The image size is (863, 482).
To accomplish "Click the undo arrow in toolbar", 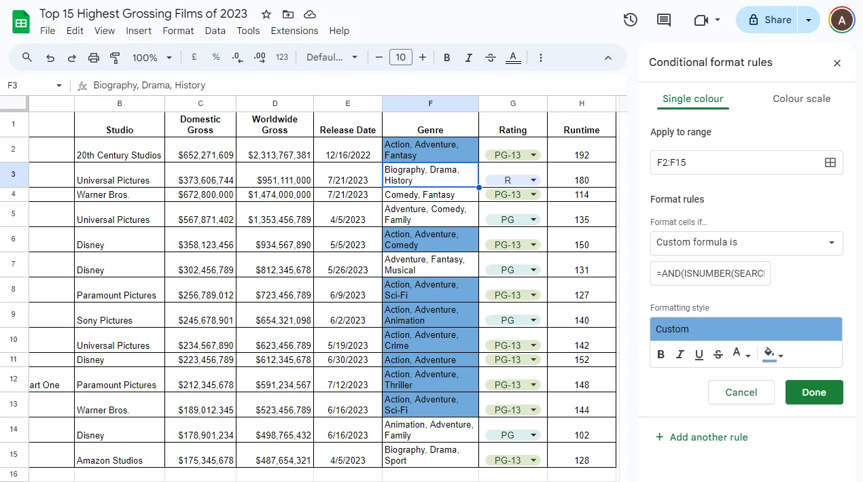I will (x=50, y=58).
